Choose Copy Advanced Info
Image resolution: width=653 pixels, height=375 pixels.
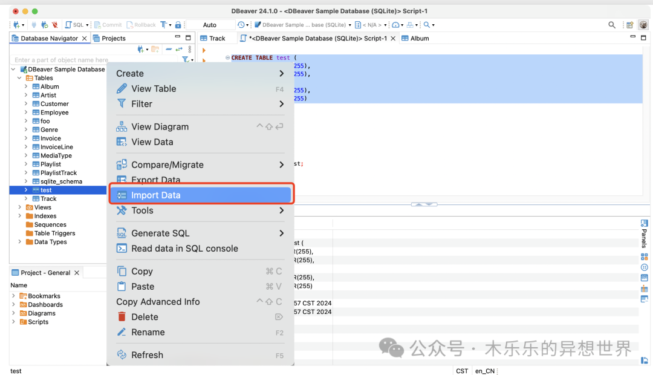pos(200,302)
